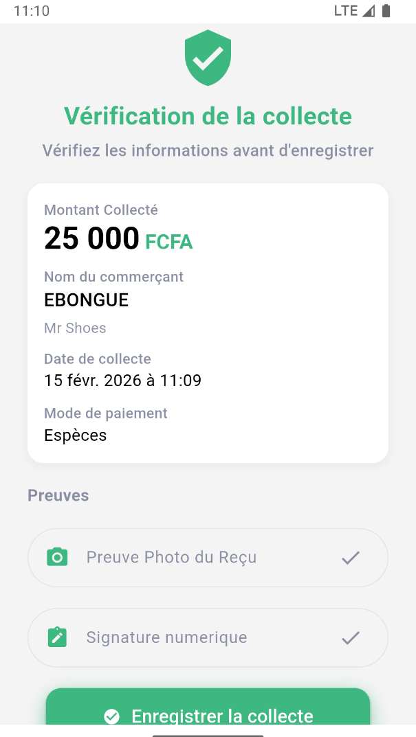This screenshot has width=416, height=737.
Task: Click the collection date 15 févr. 2026
Action: pos(122,380)
